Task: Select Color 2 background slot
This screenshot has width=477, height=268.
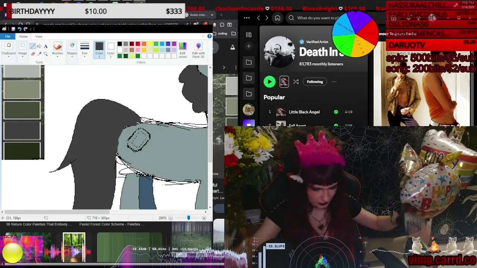Action: (111, 50)
